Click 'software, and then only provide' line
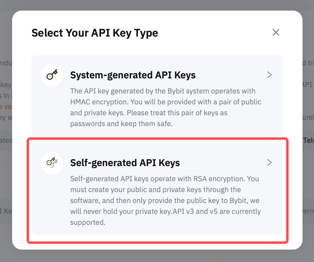This screenshot has width=314, height=262. coord(165,201)
